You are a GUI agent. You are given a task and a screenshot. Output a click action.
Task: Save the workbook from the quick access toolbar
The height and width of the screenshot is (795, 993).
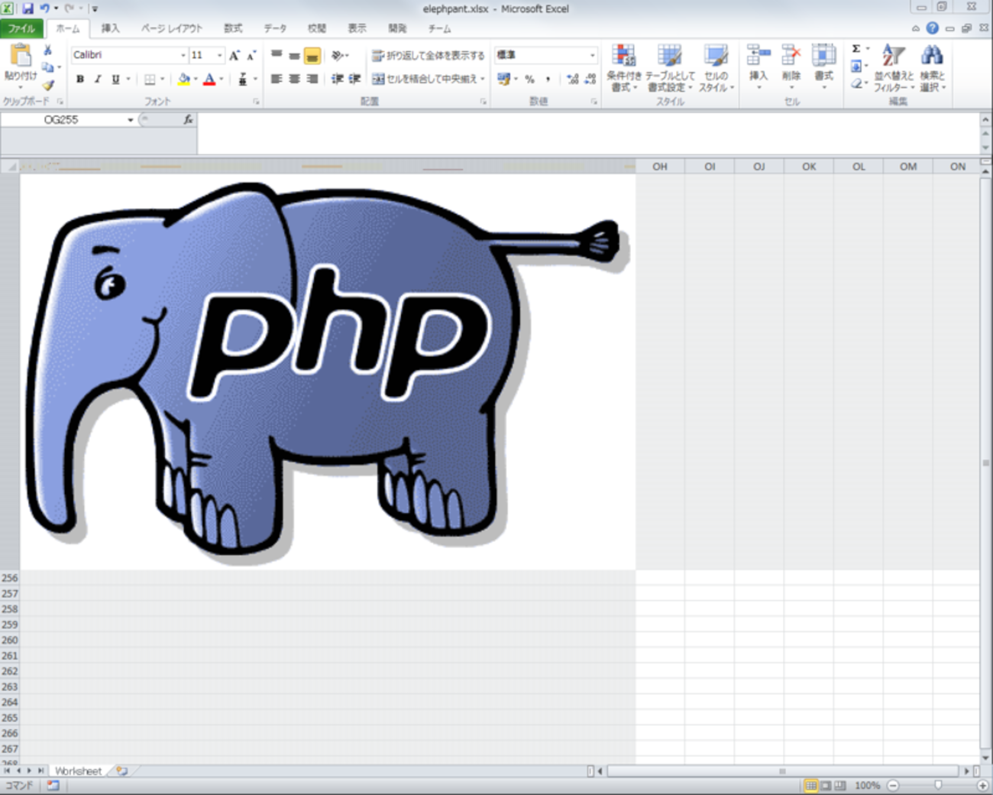click(27, 8)
